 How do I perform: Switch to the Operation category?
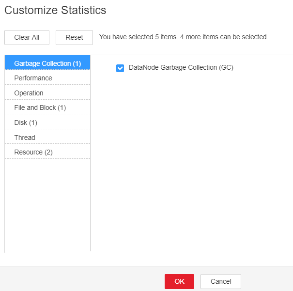tap(47, 93)
